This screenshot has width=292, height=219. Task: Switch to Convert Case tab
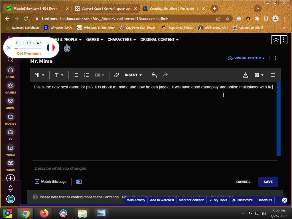[106, 9]
